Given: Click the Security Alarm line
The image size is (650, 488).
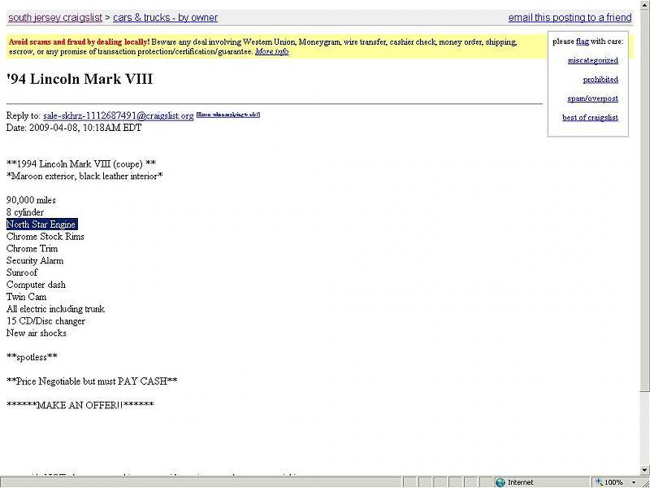Looking at the screenshot, I should [x=35, y=260].
